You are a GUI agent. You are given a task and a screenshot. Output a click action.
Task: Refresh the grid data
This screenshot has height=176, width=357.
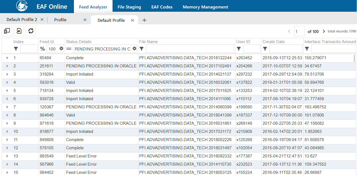[x=31, y=31]
